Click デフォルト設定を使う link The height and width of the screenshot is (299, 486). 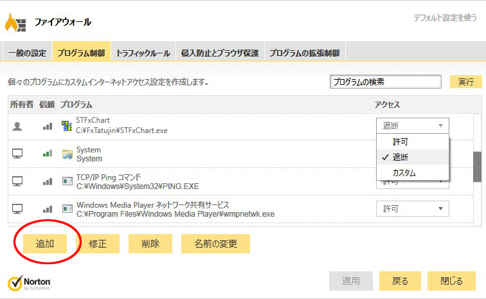445,17
